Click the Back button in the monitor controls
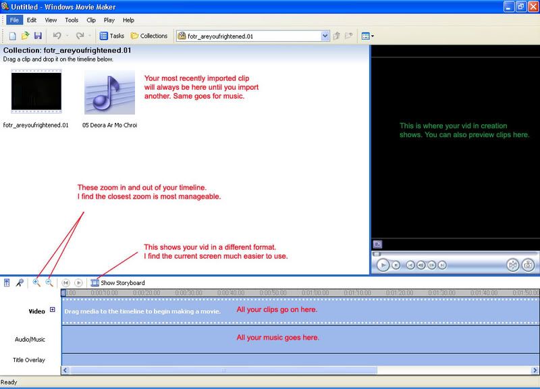Screen dimensions: 540x389 [410, 265]
